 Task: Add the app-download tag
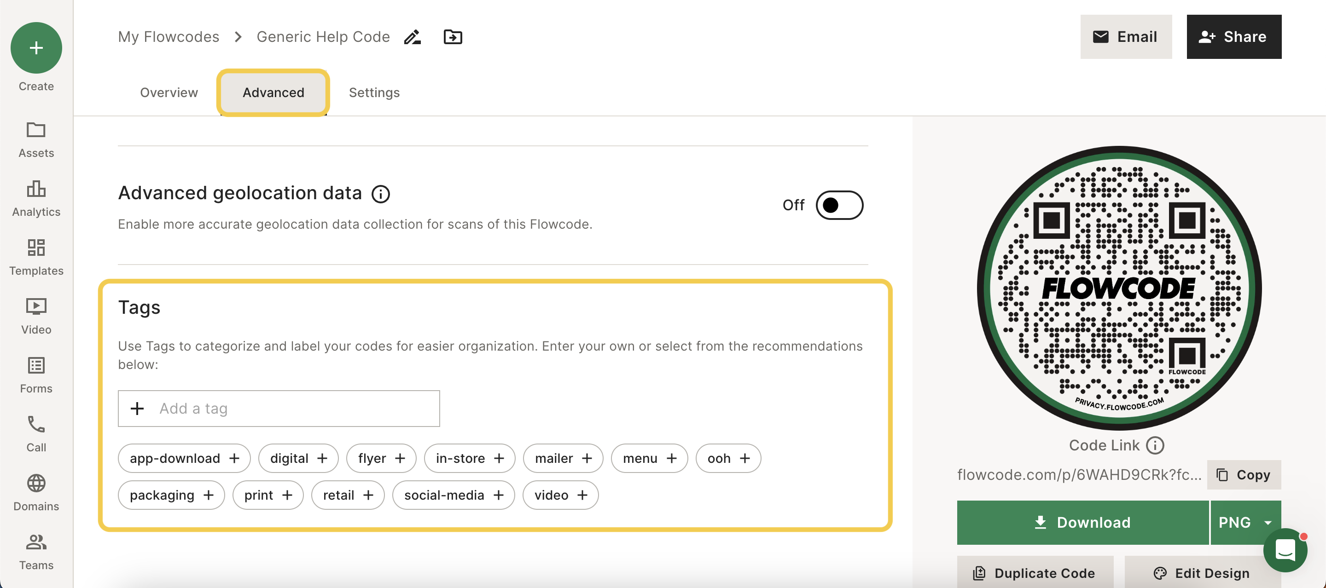tap(184, 458)
